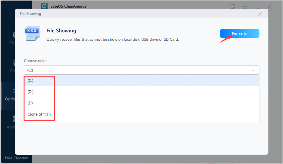Click the EaseUS CleanGenius logo icon
This screenshot has width=283, height=164.
(x=44, y=6)
